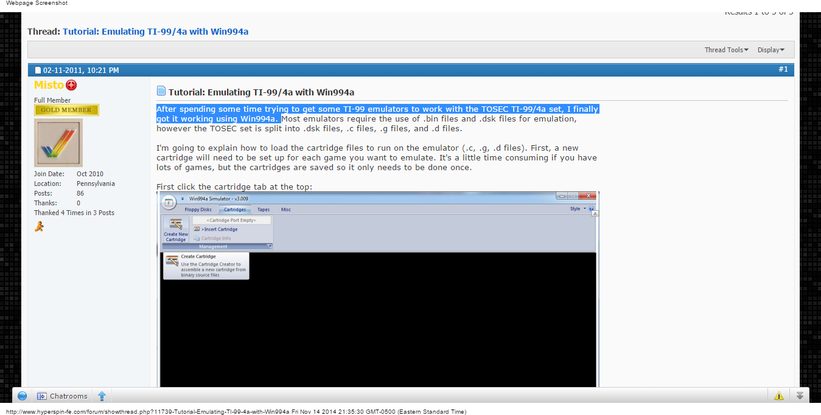Open the post permalink #1
Image resolution: width=821 pixels, height=415 pixels.
pos(783,69)
